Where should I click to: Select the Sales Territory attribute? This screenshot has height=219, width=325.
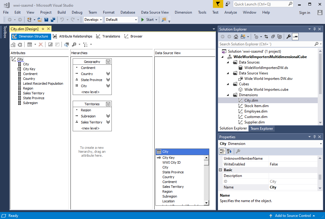(34, 93)
